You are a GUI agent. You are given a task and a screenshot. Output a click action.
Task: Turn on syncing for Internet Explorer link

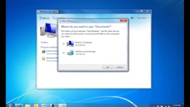coord(52,53)
